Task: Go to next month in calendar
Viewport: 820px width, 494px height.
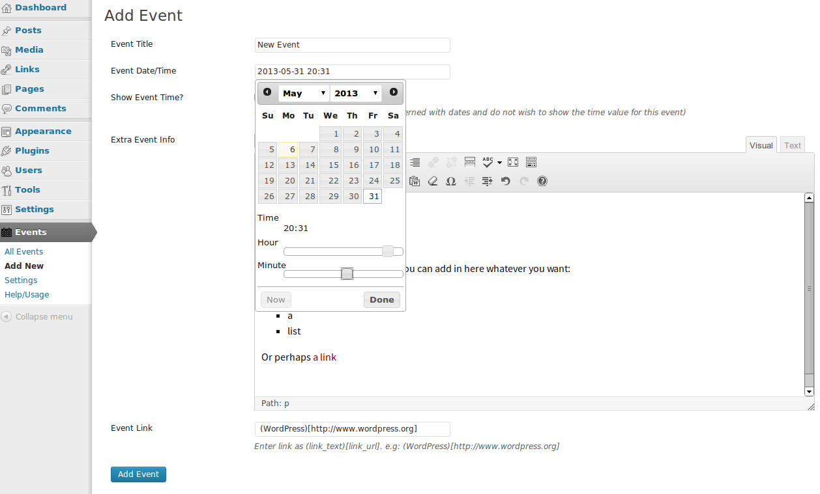Action: [394, 92]
